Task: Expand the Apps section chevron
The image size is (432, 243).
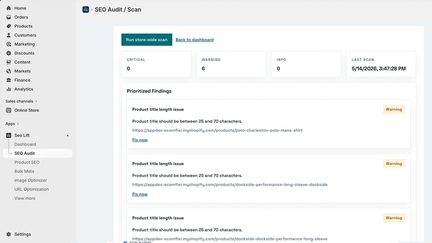Action: point(18,124)
